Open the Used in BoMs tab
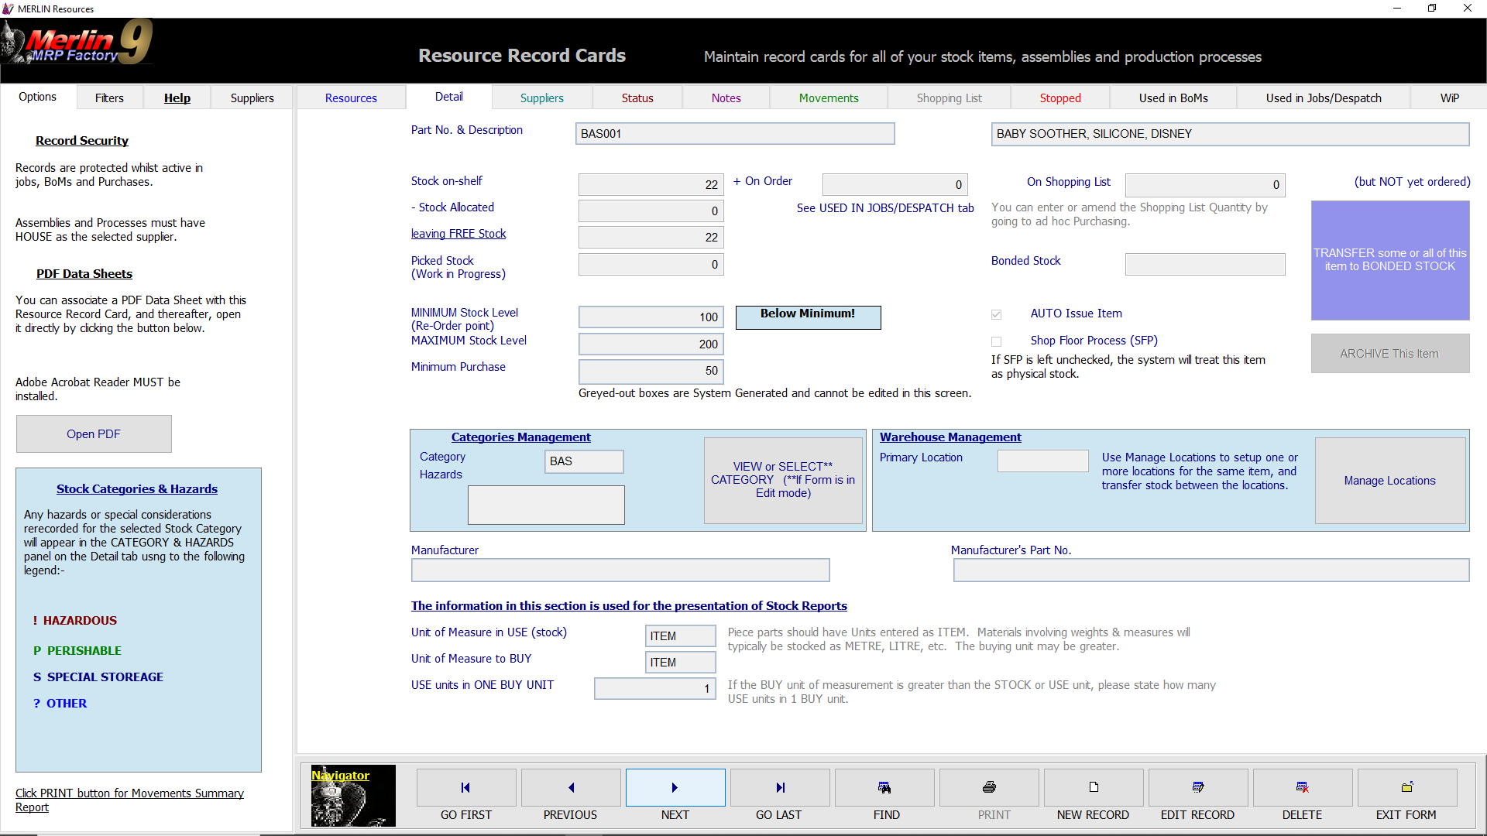The height and width of the screenshot is (836, 1487). point(1173,98)
